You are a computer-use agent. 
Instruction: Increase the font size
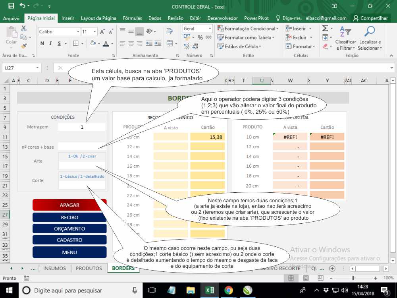point(102,32)
